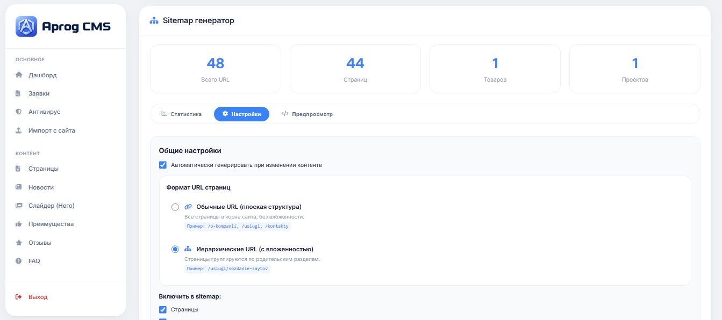Click the Sitemap генератор page title
The height and width of the screenshot is (320, 722).
[x=198, y=20]
